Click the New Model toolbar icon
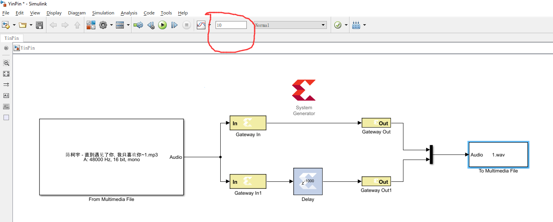553x222 pixels. click(6, 25)
